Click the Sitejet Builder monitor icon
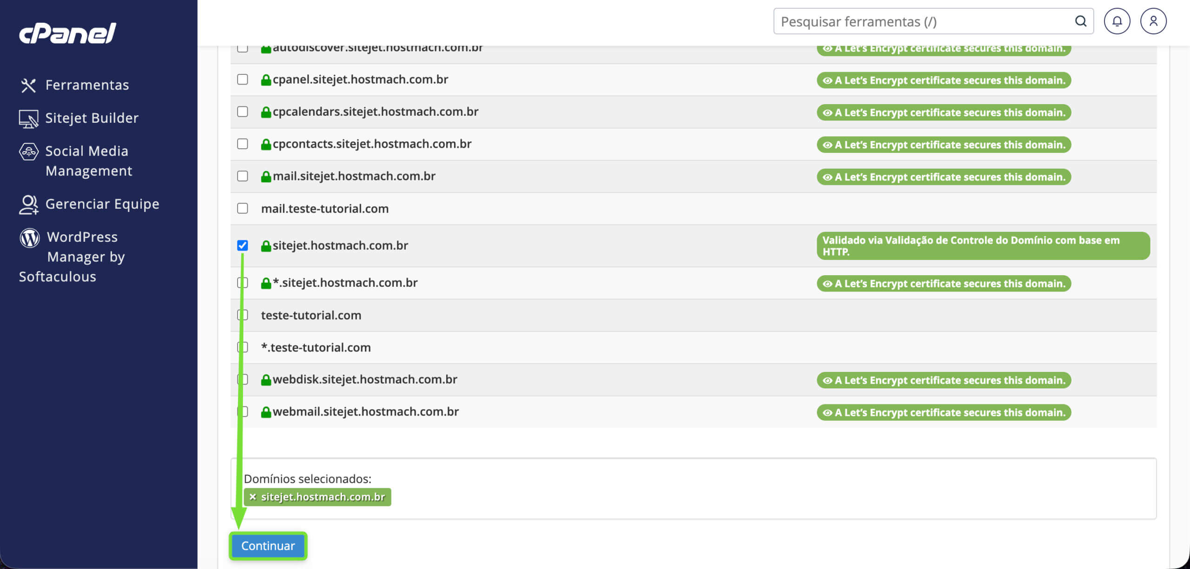The width and height of the screenshot is (1190, 569). pyautogui.click(x=28, y=119)
